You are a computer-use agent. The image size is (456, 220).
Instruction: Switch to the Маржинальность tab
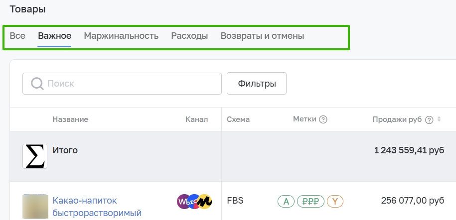(x=121, y=36)
